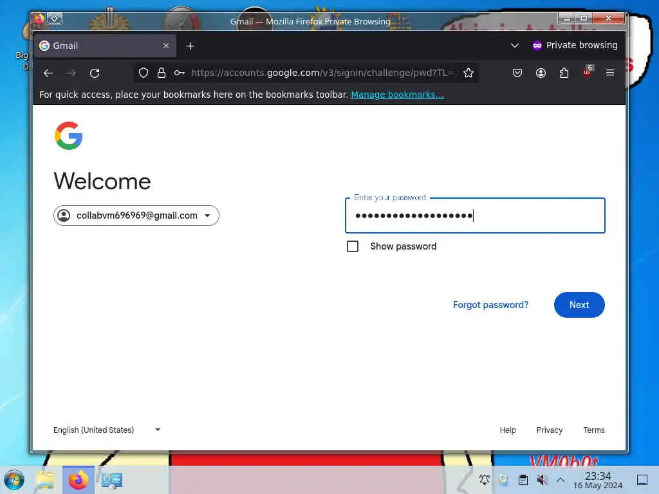Click the Private browsing indicator
This screenshot has height=494, width=659.
tap(575, 46)
